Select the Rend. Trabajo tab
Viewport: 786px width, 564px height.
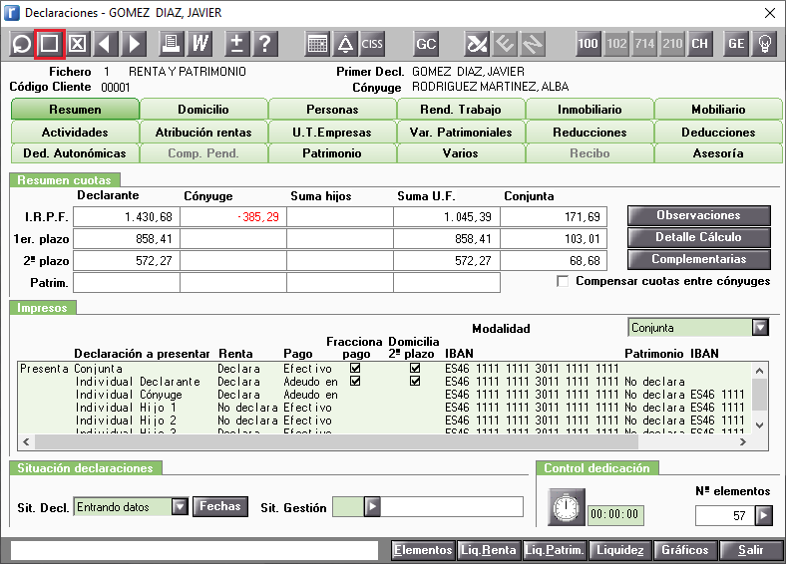click(461, 110)
